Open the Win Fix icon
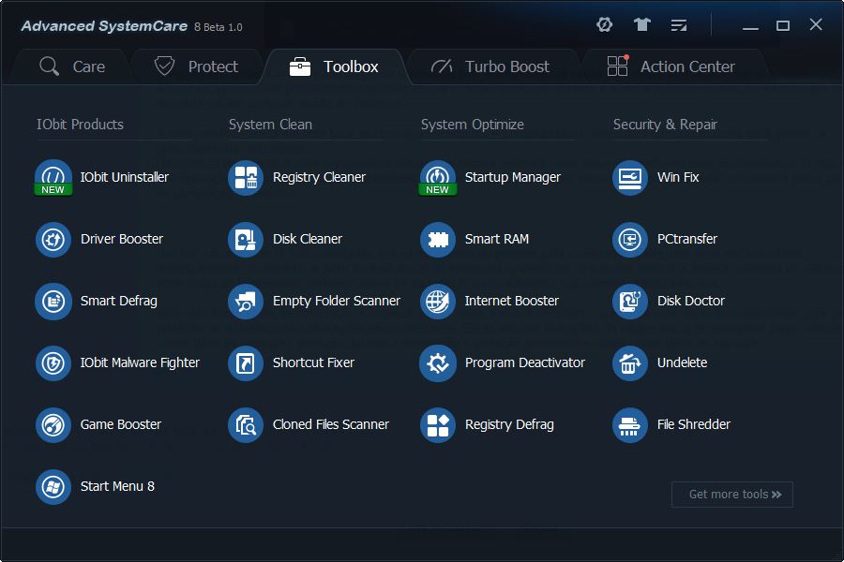 (x=630, y=177)
